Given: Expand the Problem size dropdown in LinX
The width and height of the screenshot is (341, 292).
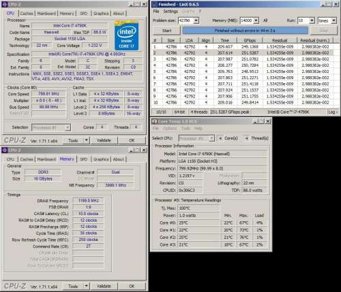Looking at the screenshot, I should tap(196, 20).
